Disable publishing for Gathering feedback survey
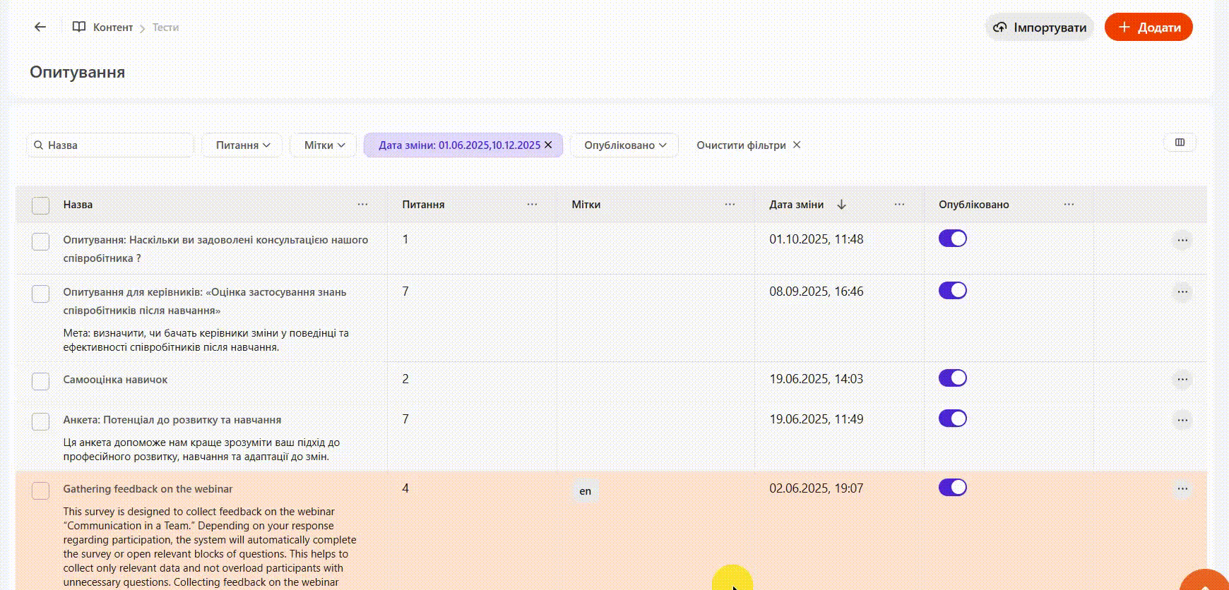This screenshot has height=590, width=1229. pos(952,488)
